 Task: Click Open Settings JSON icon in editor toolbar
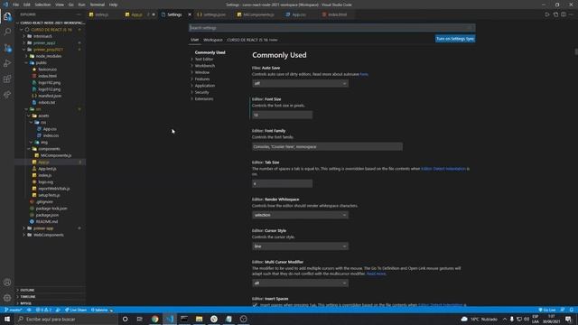(555, 14)
